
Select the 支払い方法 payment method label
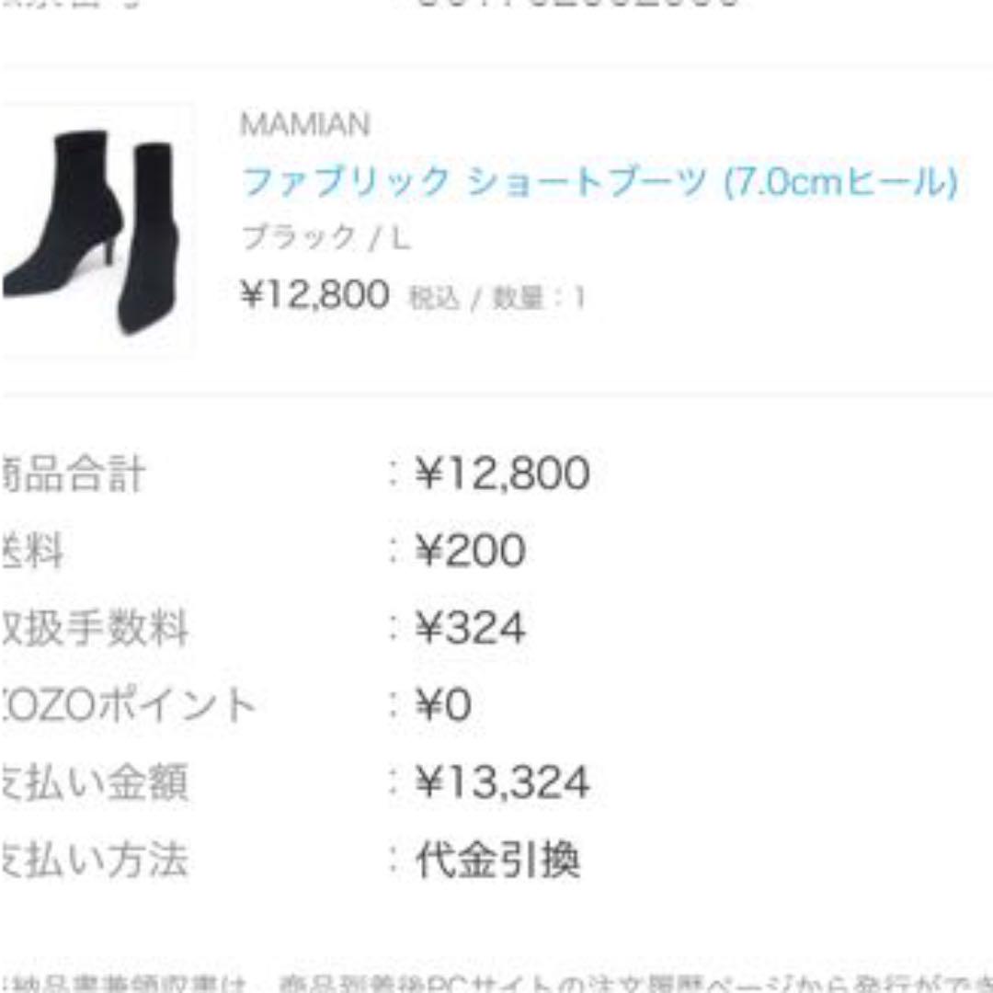pos(94,860)
